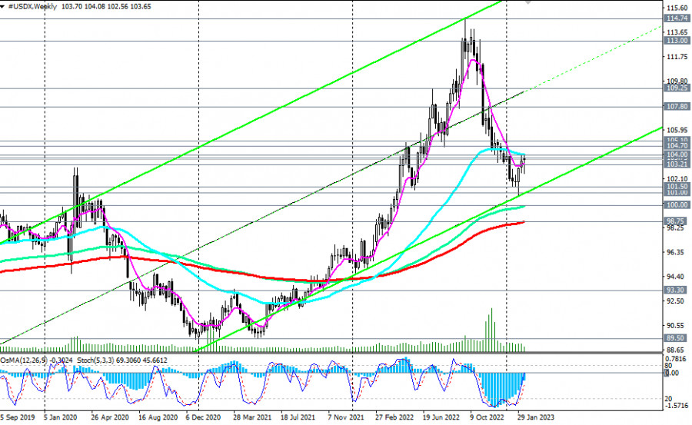
Task: Click the 103.21 price level label
Action: coord(677,164)
